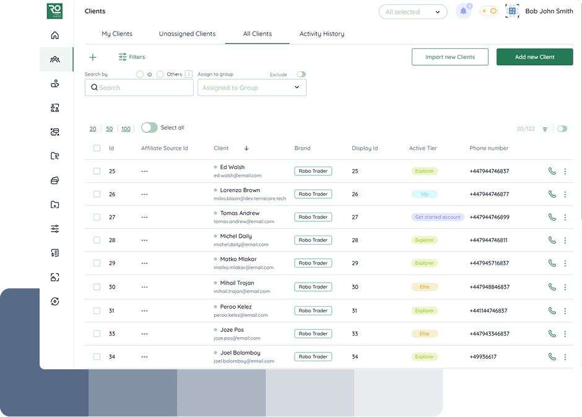Switch to the My Clients tab
Image resolution: width=582 pixels, height=417 pixels.
117,34
